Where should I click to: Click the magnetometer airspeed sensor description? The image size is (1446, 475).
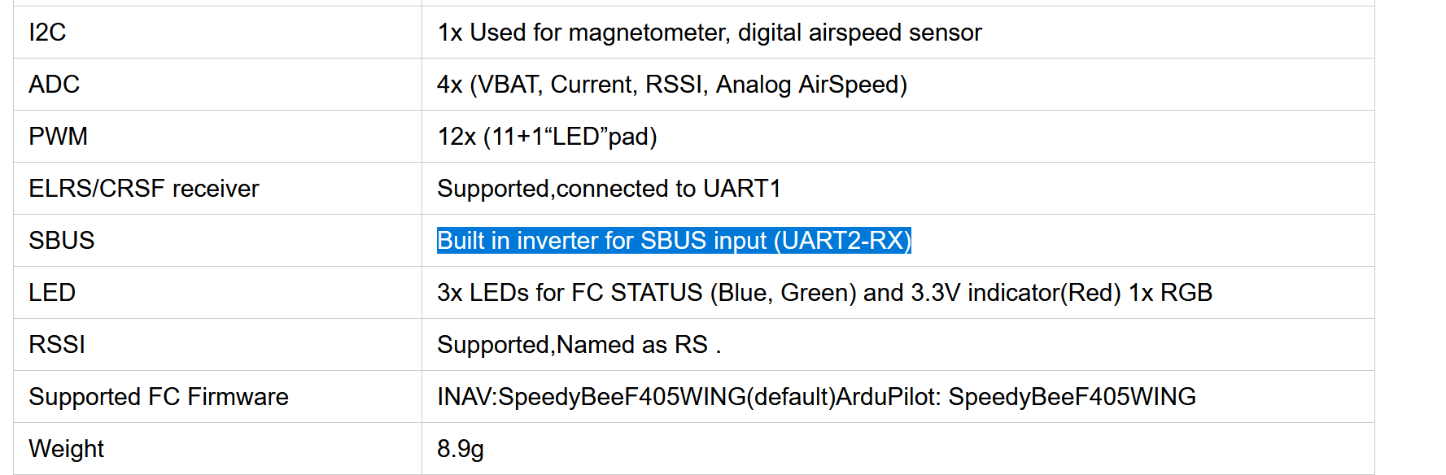(710, 33)
